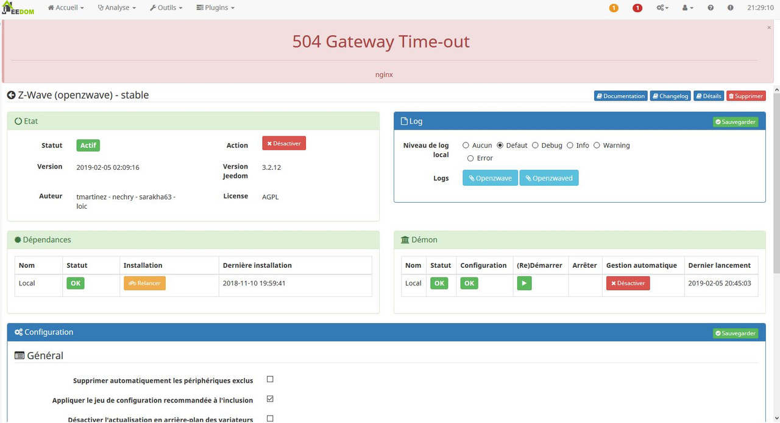The image size is (780, 423).
Task: Click Supprimer to delete plugin
Action: (746, 96)
